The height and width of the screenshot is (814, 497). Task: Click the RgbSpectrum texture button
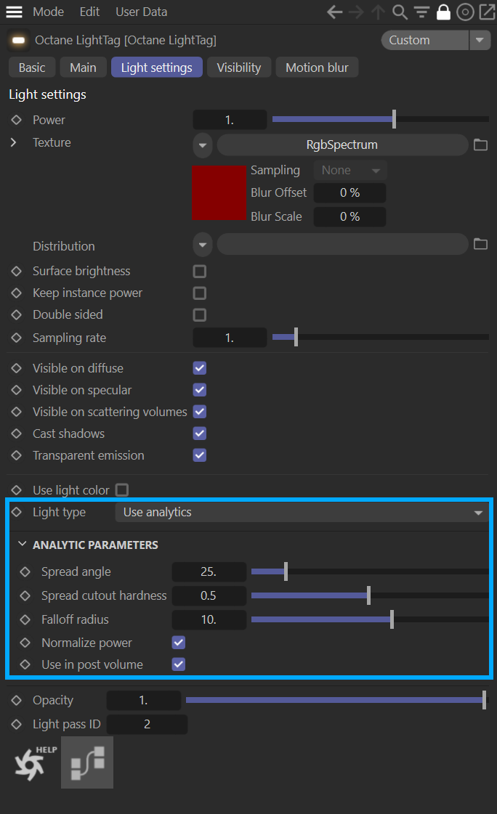click(342, 145)
